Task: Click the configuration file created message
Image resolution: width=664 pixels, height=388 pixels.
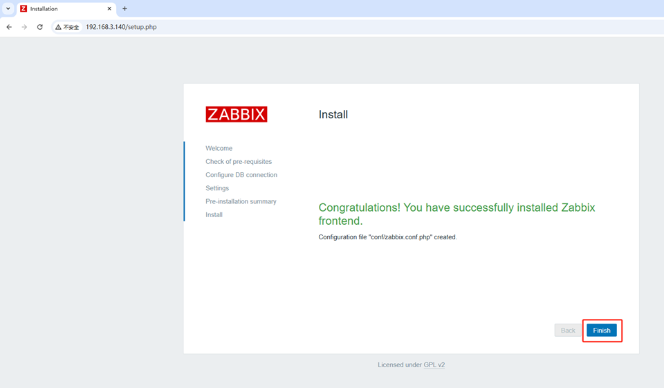Action: (x=387, y=237)
